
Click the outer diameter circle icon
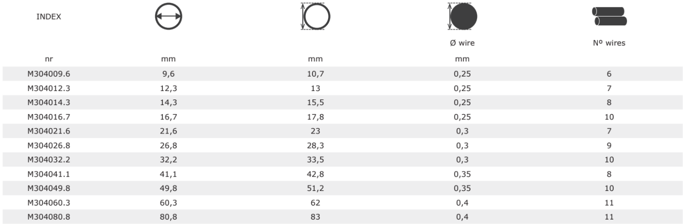pos(316,17)
